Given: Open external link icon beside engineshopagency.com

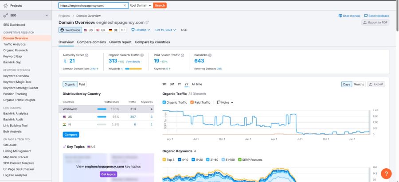Looking at the screenshot, I should pos(147,23).
